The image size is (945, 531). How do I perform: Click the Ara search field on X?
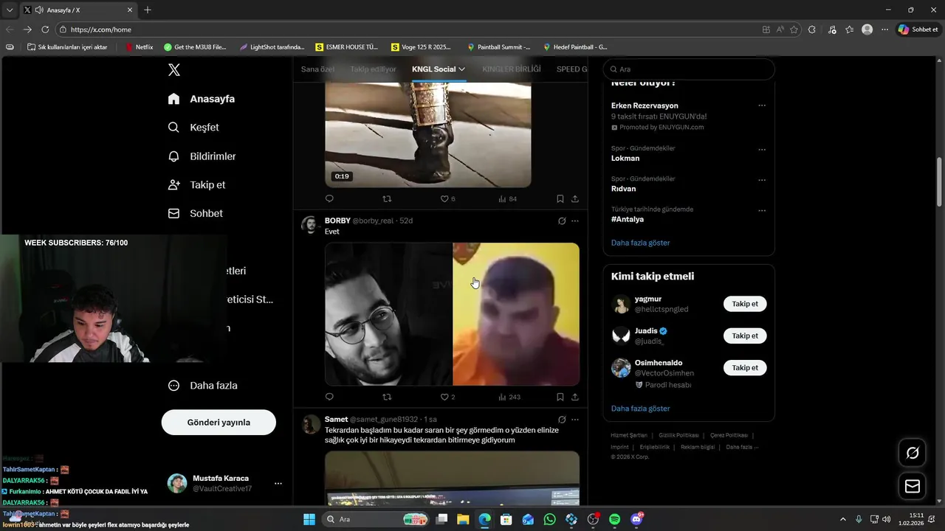point(689,69)
